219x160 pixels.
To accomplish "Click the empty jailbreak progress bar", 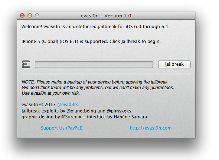I will 94,65.
